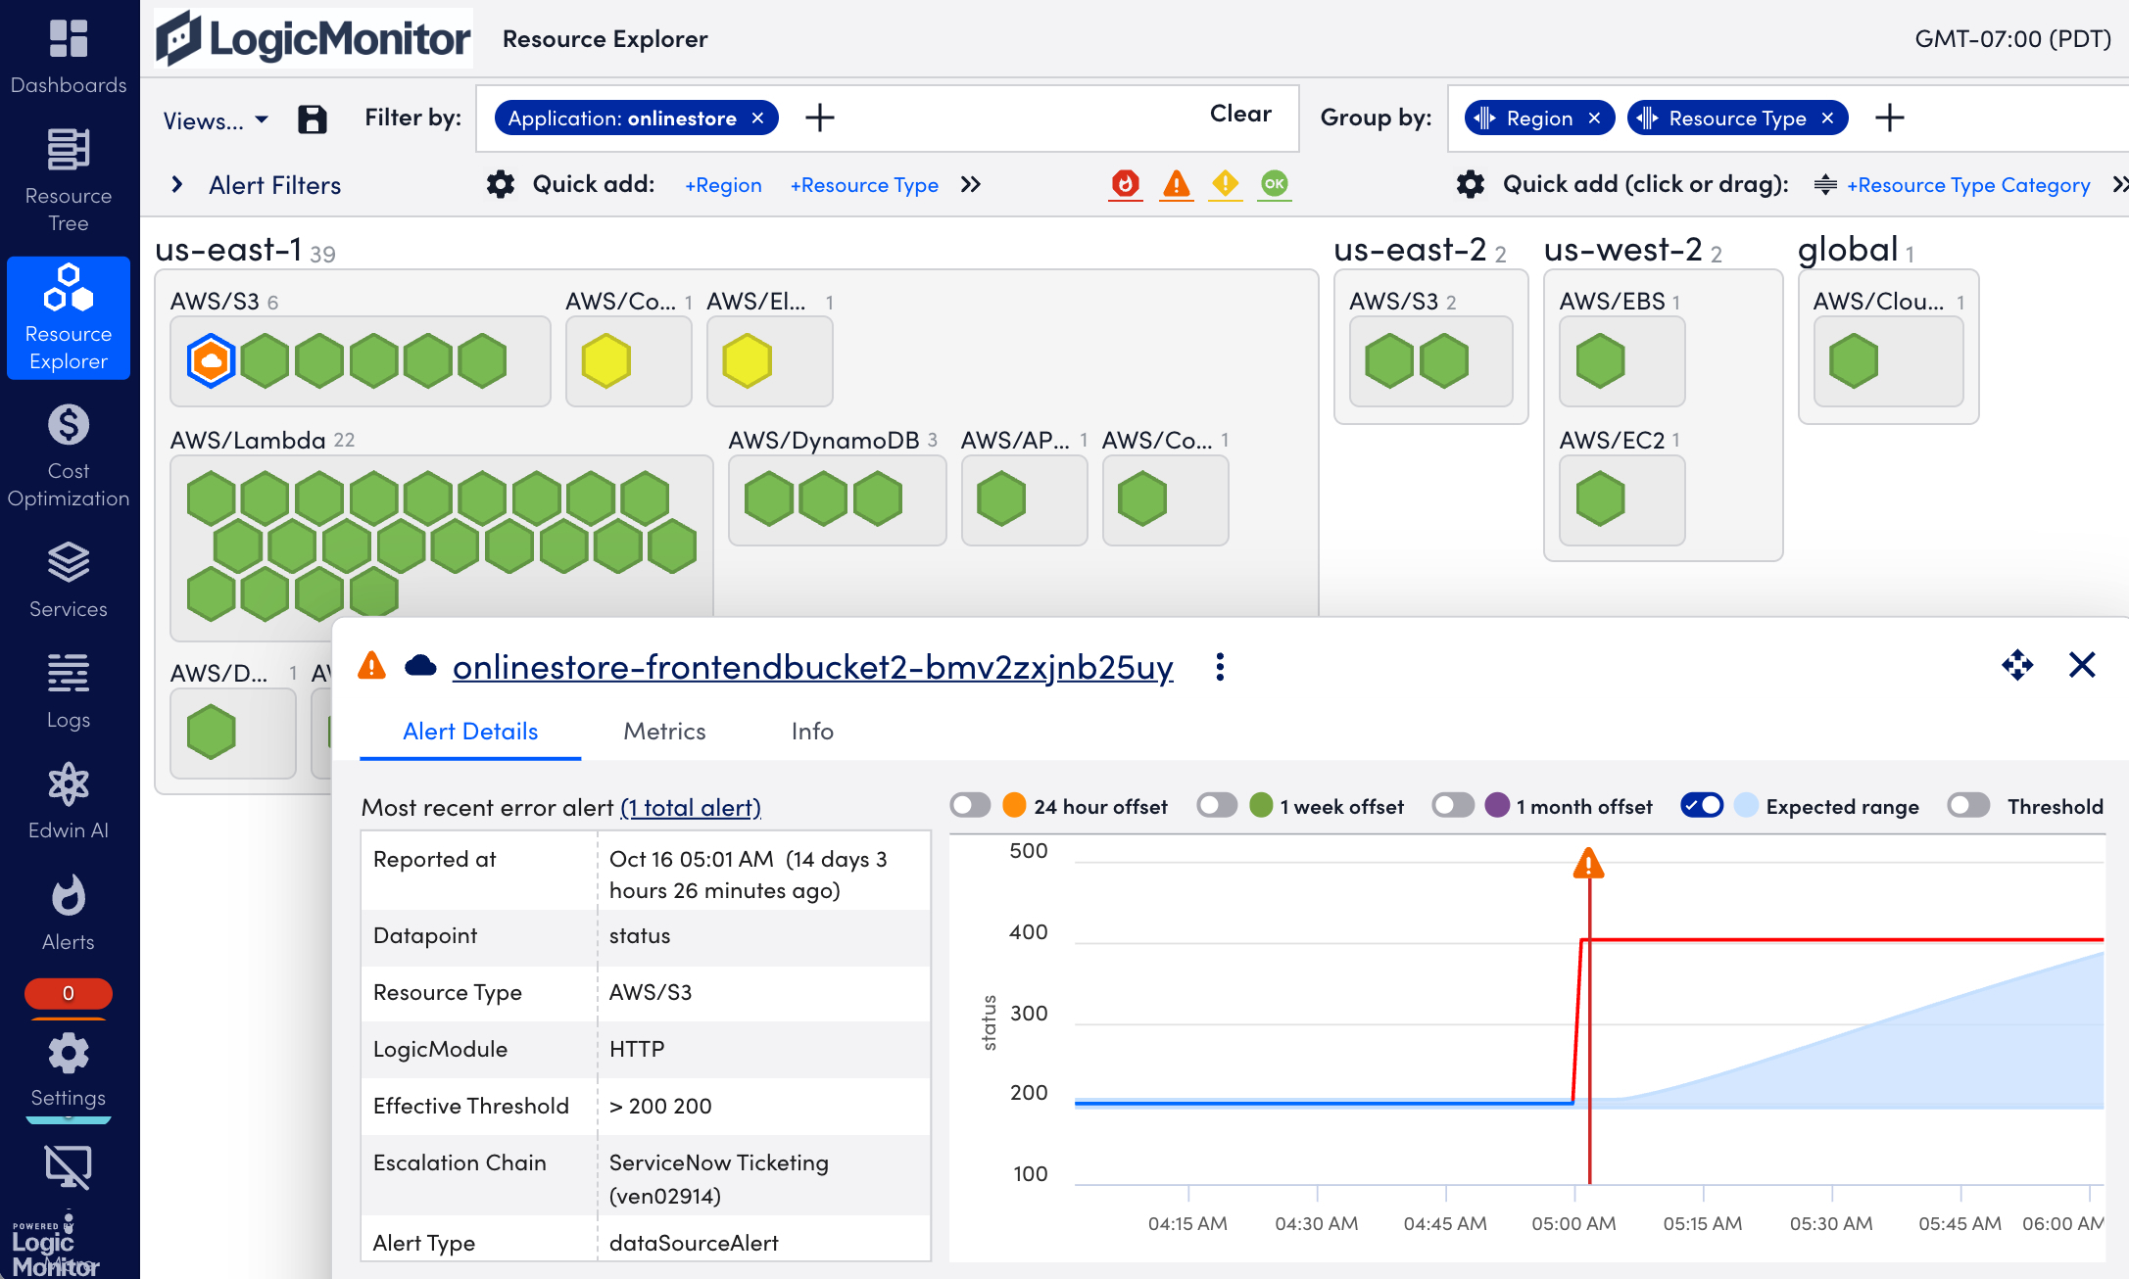
Task: Toggle 1 month offset switch
Action: (1453, 805)
